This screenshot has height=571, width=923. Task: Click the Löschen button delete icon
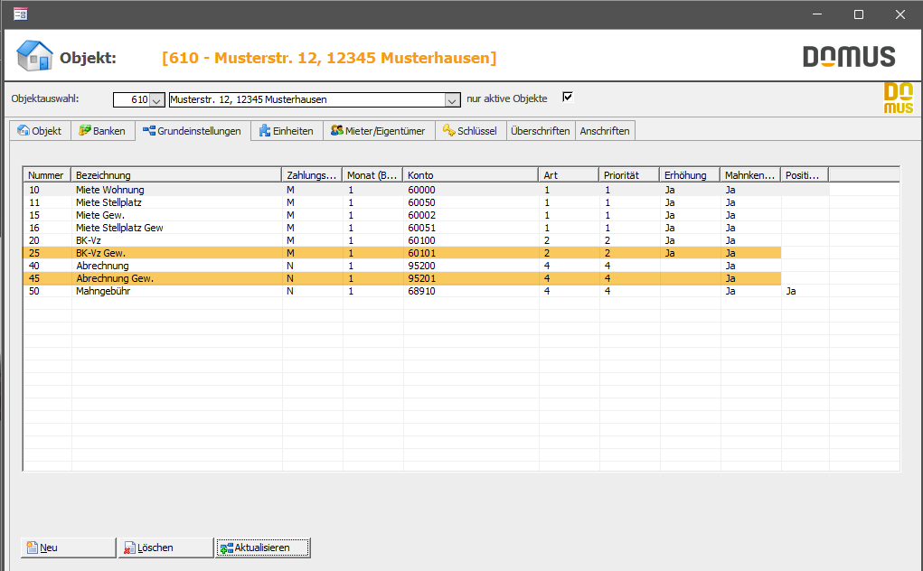click(129, 548)
